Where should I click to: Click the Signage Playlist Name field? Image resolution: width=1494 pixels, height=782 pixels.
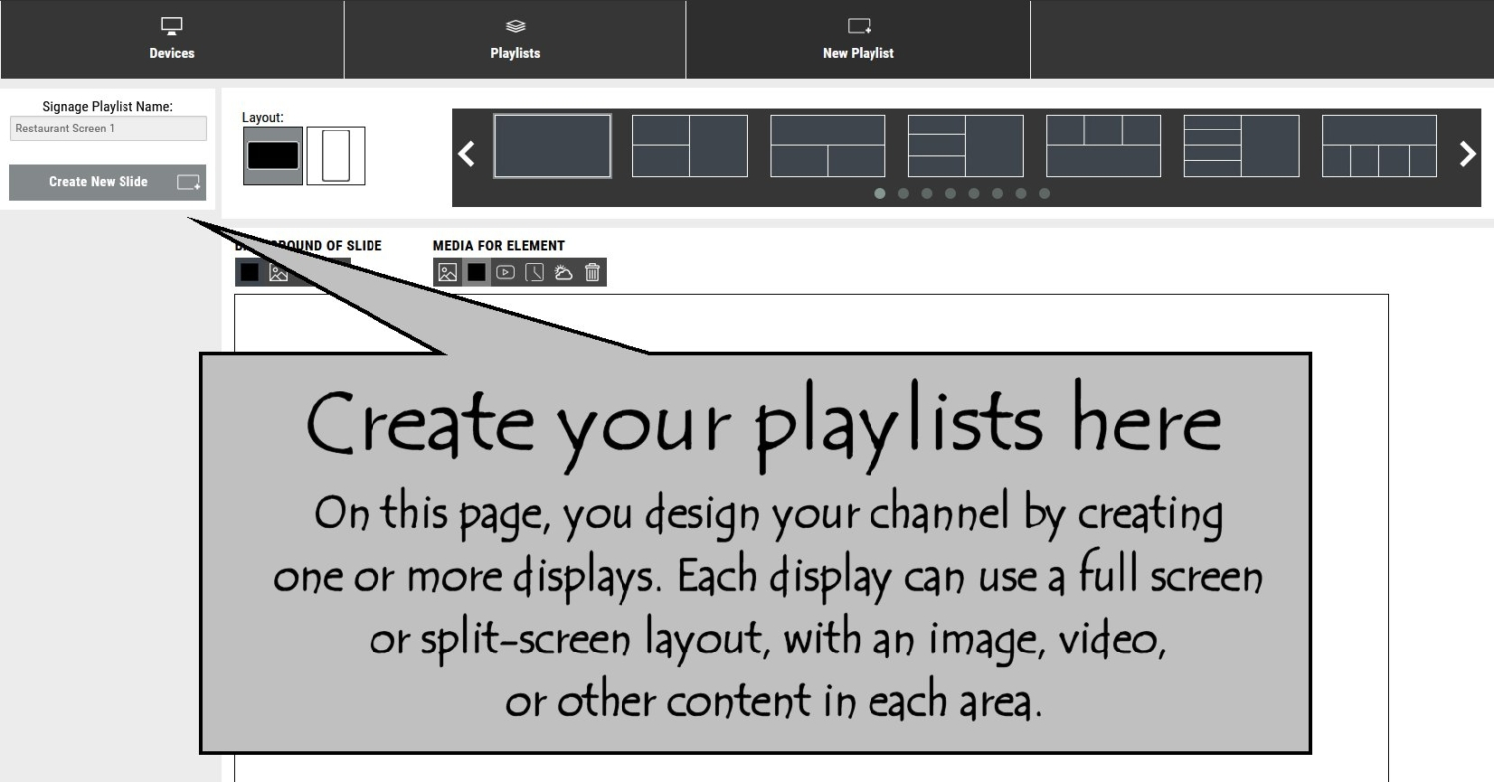pos(108,129)
